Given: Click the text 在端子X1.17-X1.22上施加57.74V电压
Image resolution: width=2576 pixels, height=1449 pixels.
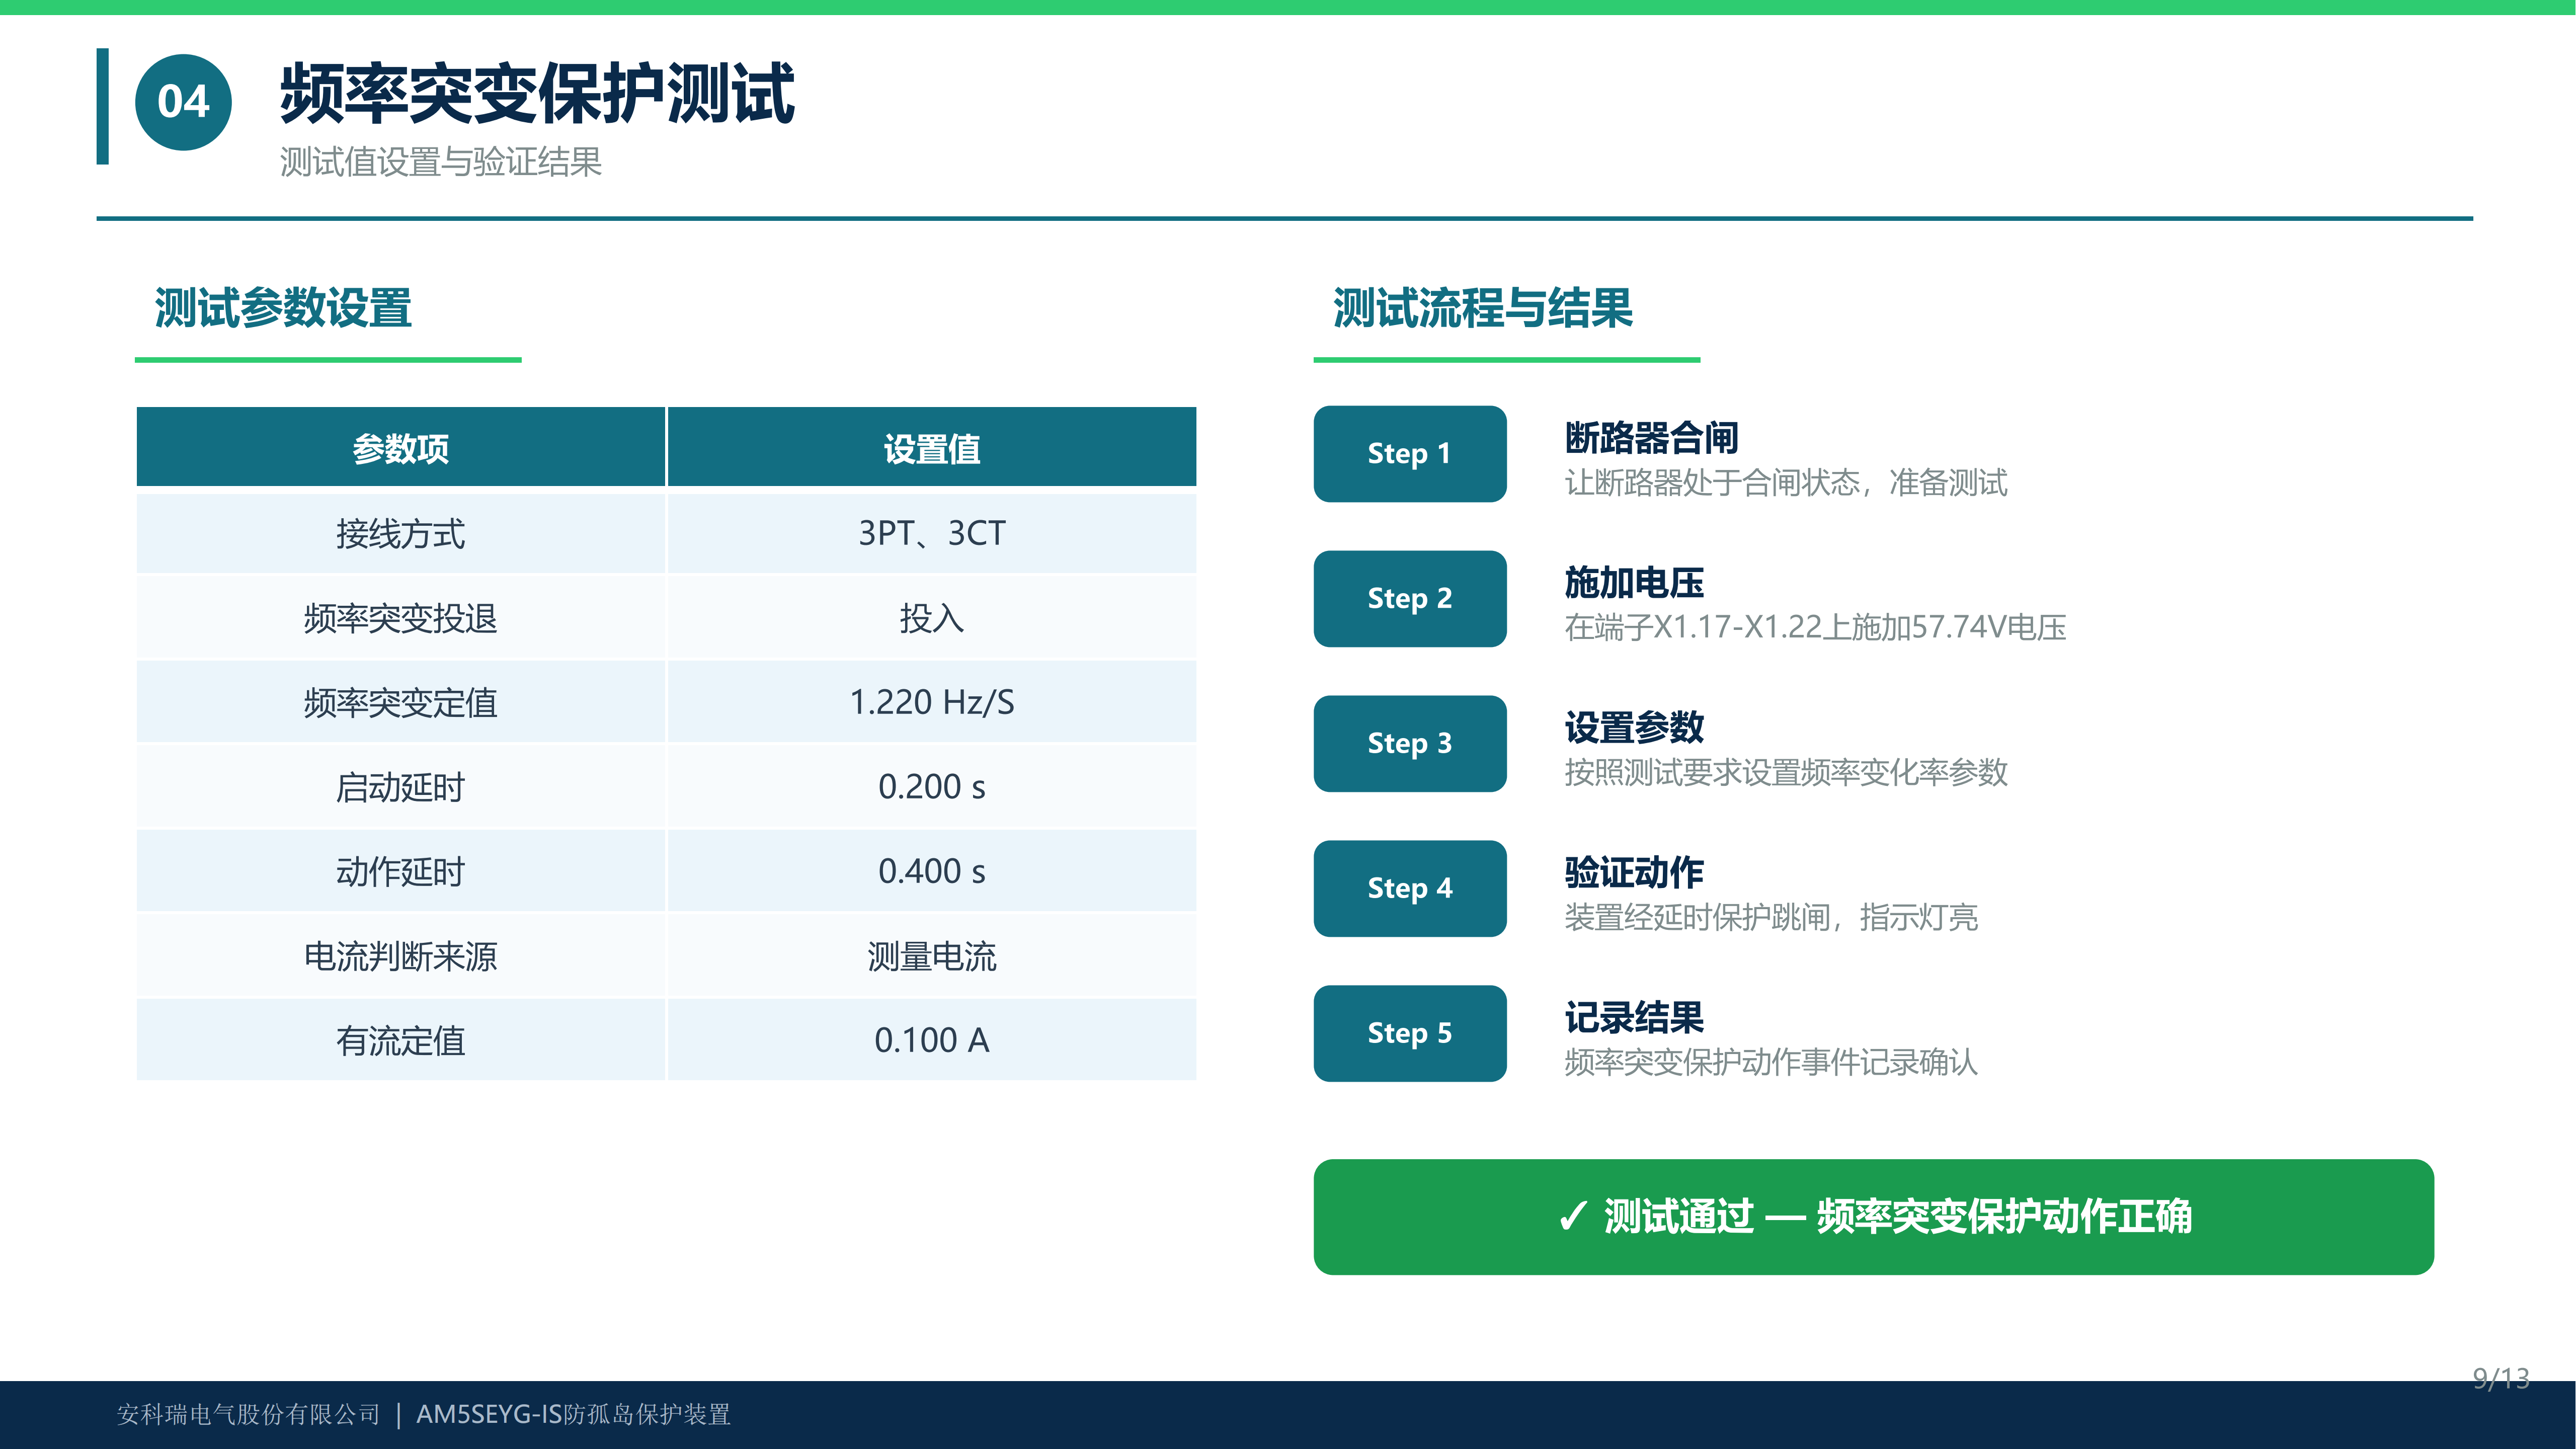Looking at the screenshot, I should click(1815, 627).
